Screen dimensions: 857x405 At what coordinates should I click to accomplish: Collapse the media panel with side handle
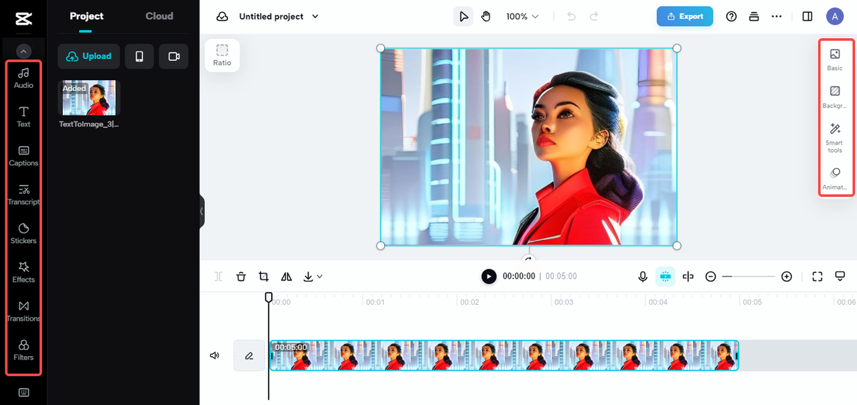click(x=202, y=211)
